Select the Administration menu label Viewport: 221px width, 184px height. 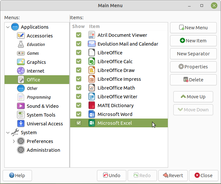(43, 150)
